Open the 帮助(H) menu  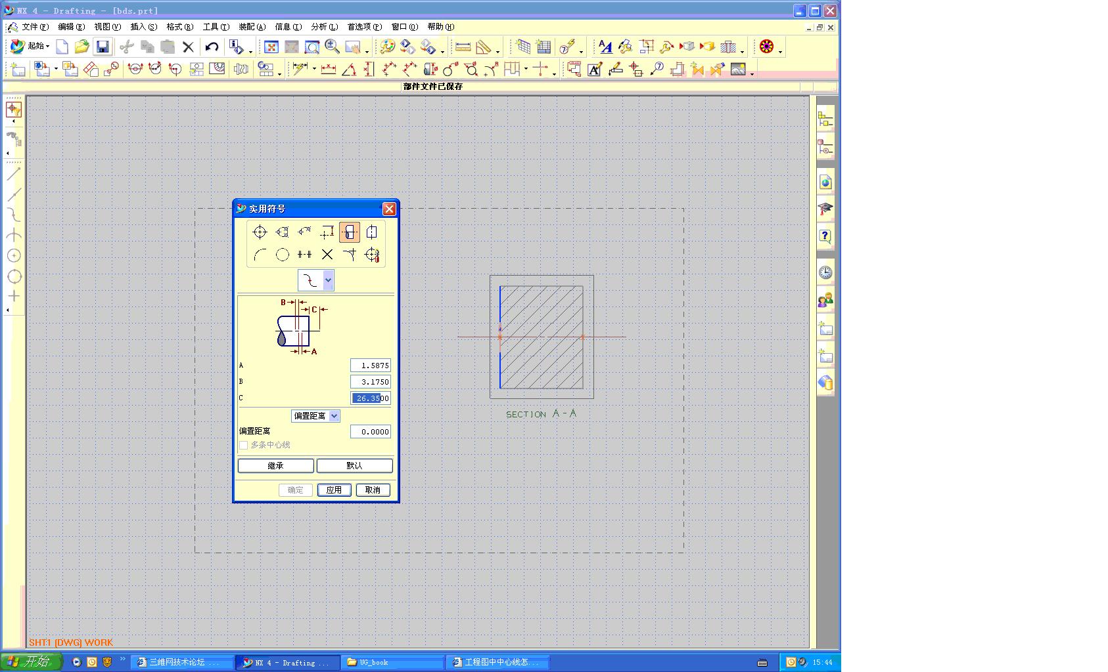440,27
